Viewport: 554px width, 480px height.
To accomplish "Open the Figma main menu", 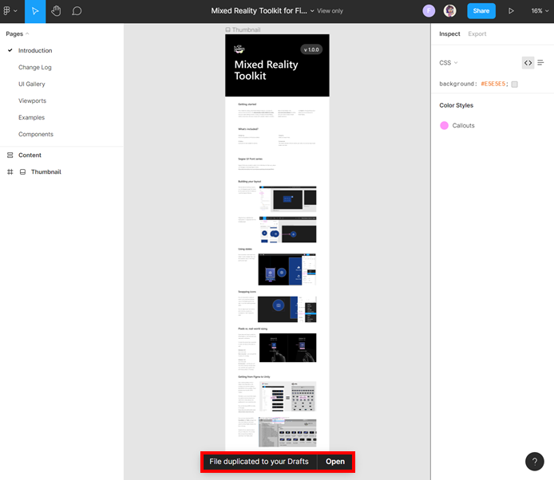I will tap(10, 11).
